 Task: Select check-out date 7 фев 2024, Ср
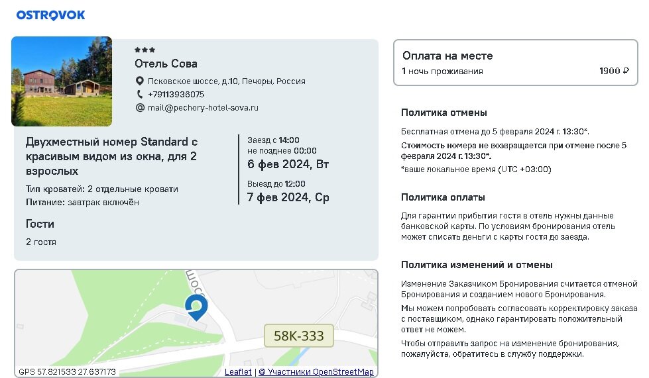coord(288,197)
